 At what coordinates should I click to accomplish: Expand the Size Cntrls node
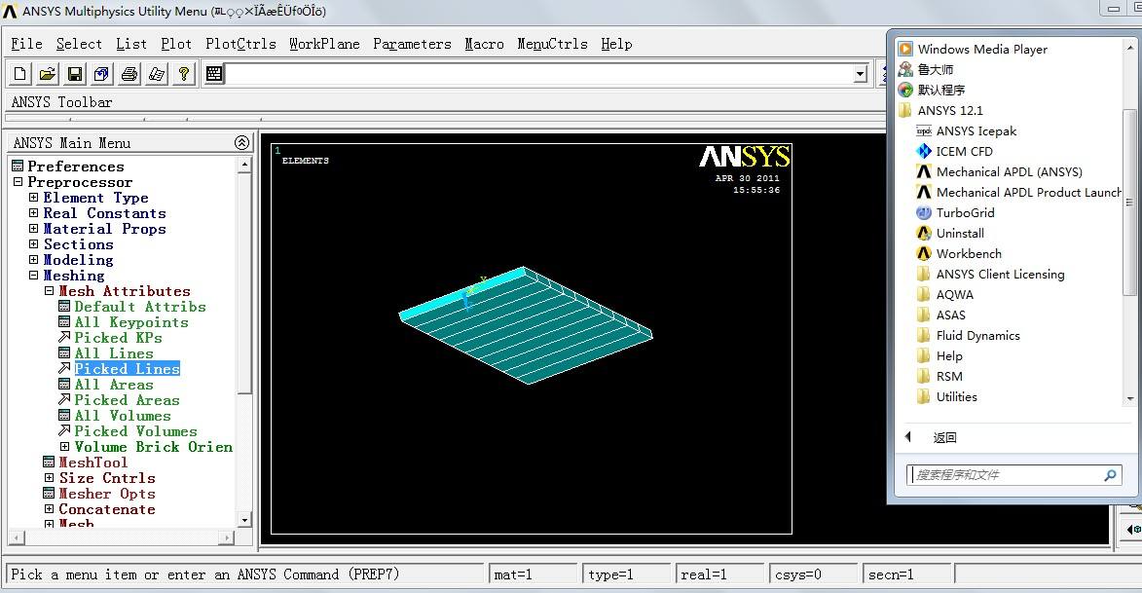point(49,478)
